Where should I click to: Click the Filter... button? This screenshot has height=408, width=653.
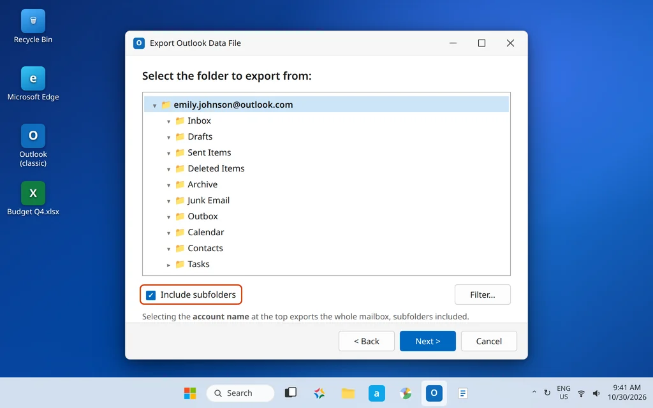click(482, 295)
